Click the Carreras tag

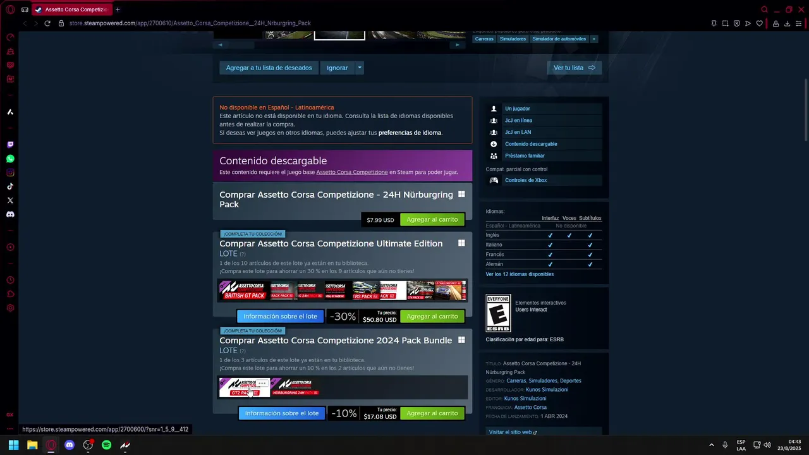pos(484,39)
